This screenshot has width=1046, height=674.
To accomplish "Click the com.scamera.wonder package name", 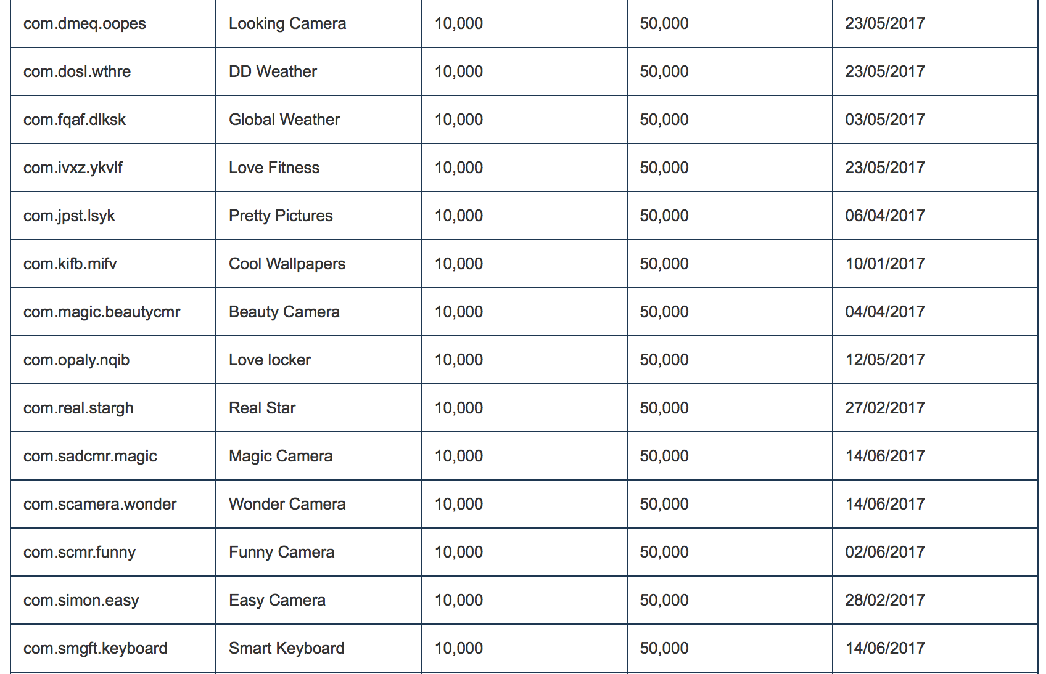I will [100, 505].
